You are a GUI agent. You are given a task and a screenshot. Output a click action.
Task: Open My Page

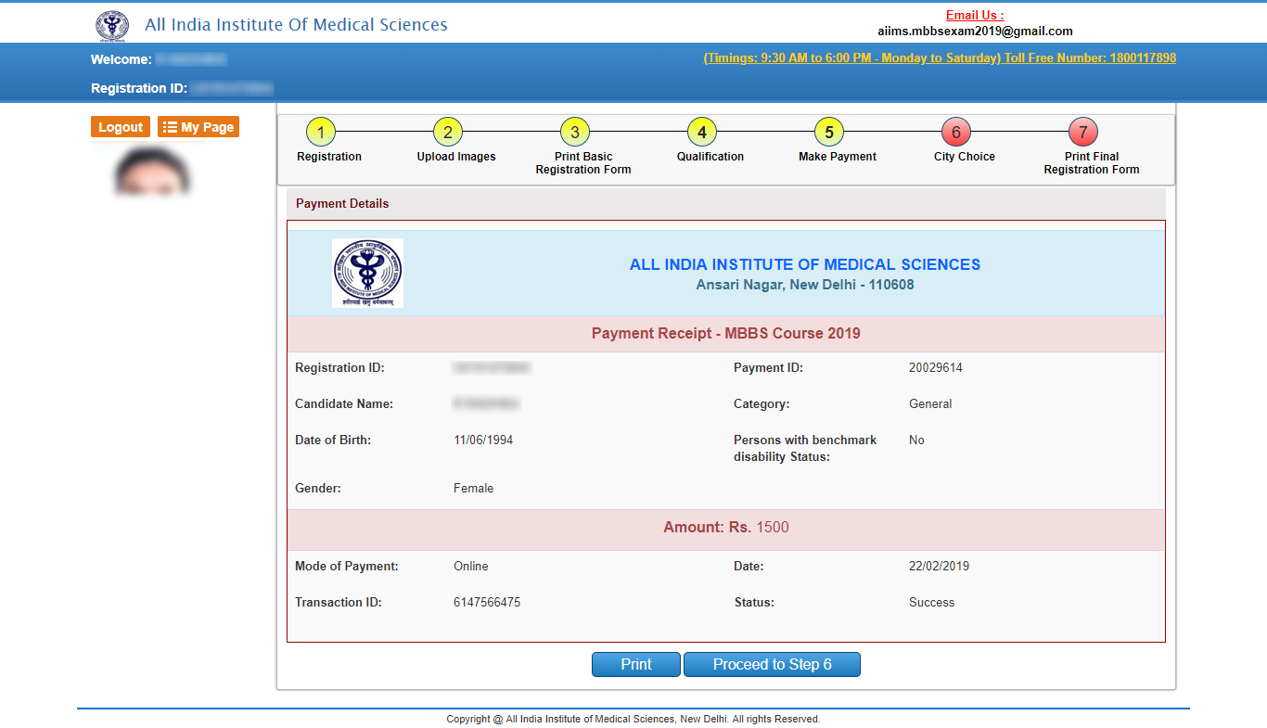[x=198, y=127]
